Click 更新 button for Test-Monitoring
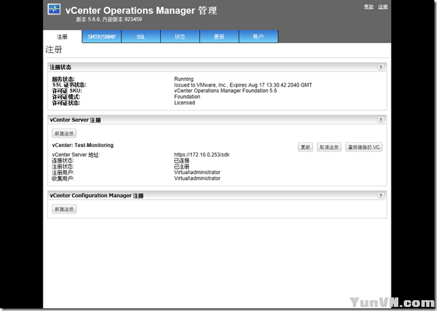The width and height of the screenshot is (437, 311). 305,147
